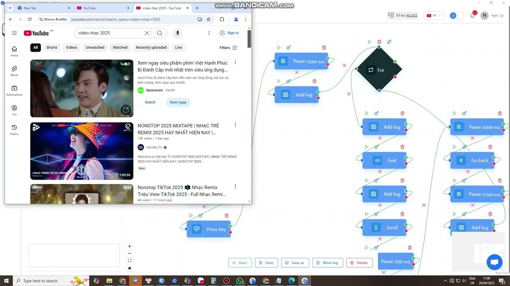Edit the Pause (3000 ms) node
The height and width of the screenshot is (286, 510).
[x=288, y=48]
